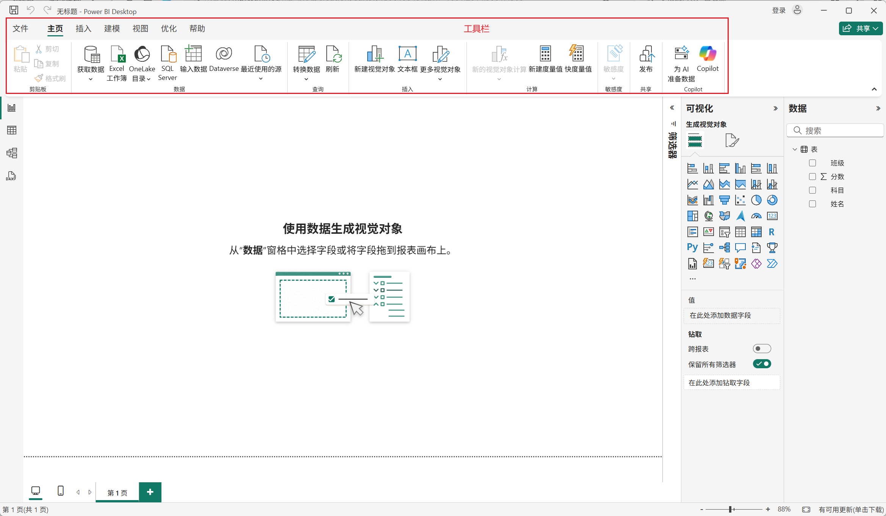Select the Python visual icon
The width and height of the screenshot is (886, 516).
pyautogui.click(x=692, y=248)
